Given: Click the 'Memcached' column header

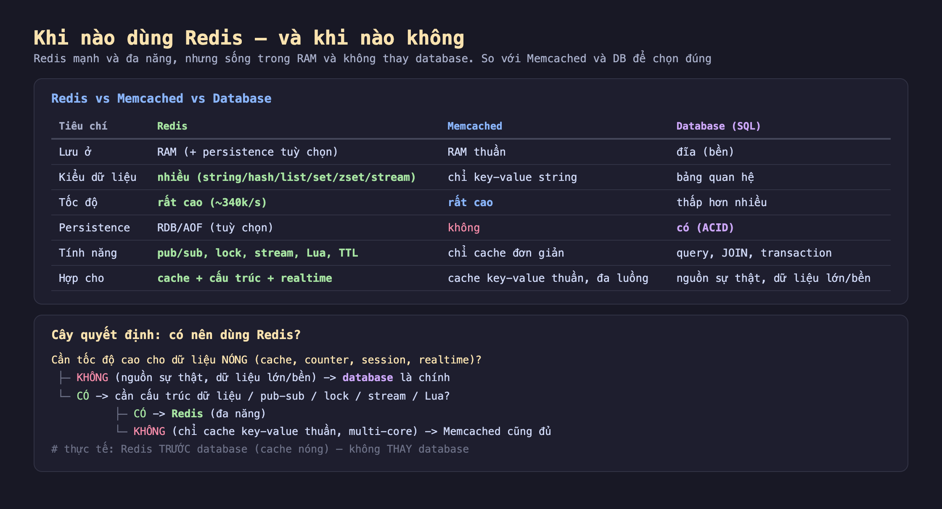Looking at the screenshot, I should tap(475, 126).
